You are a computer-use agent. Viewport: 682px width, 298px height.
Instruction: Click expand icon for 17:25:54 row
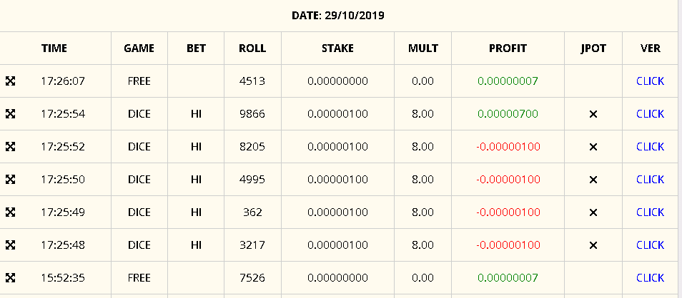click(x=10, y=114)
